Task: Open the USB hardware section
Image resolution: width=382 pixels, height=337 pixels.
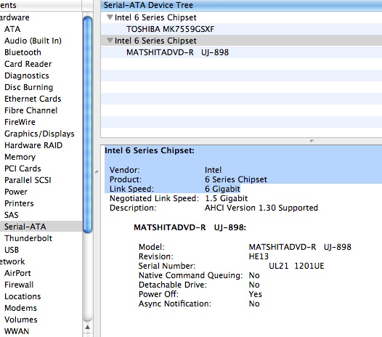Action: [x=12, y=250]
